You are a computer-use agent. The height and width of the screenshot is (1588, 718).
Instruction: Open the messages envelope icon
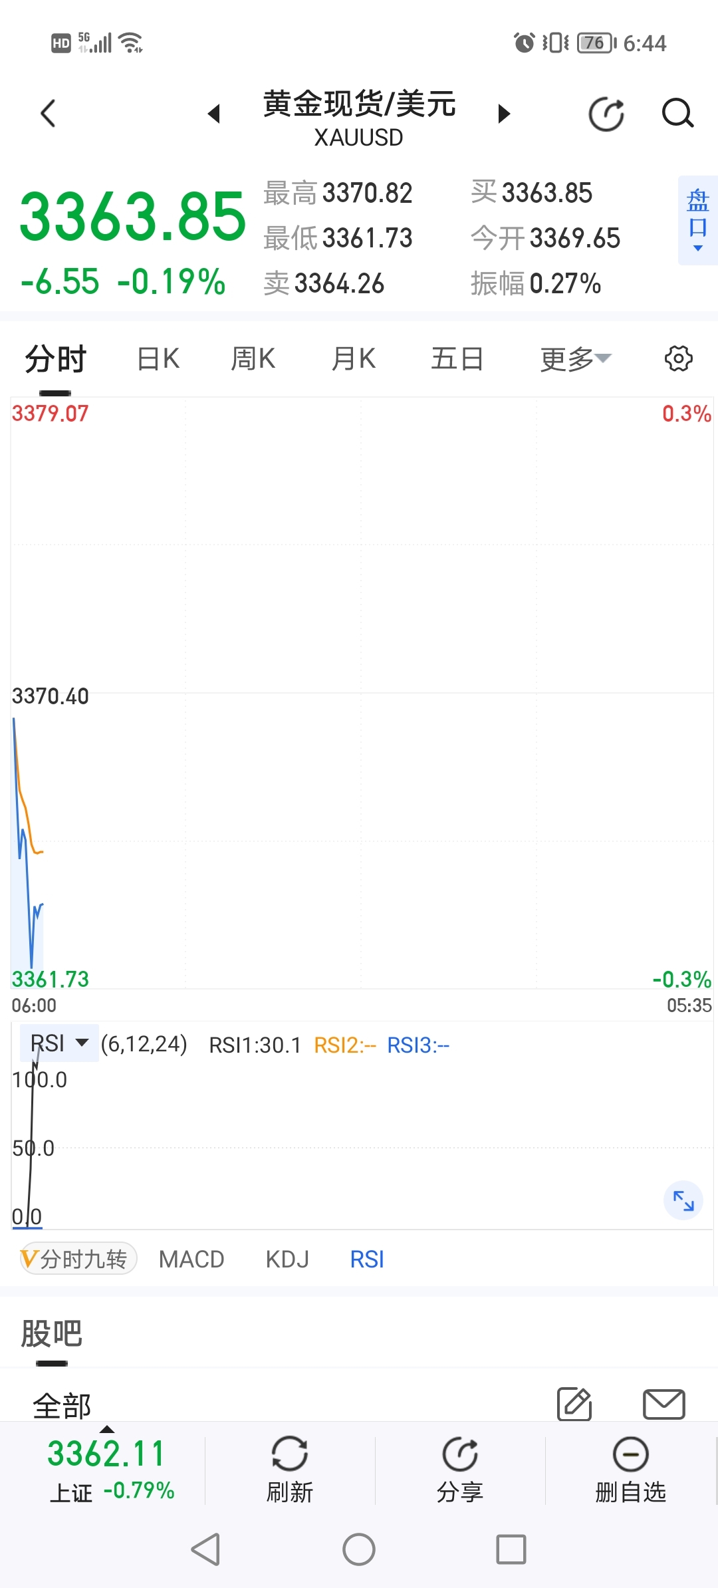click(x=663, y=1404)
